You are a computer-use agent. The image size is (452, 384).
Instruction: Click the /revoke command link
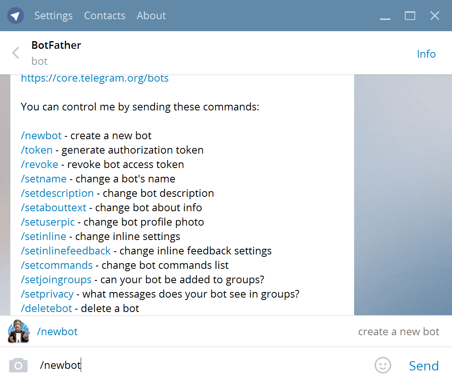pos(40,164)
